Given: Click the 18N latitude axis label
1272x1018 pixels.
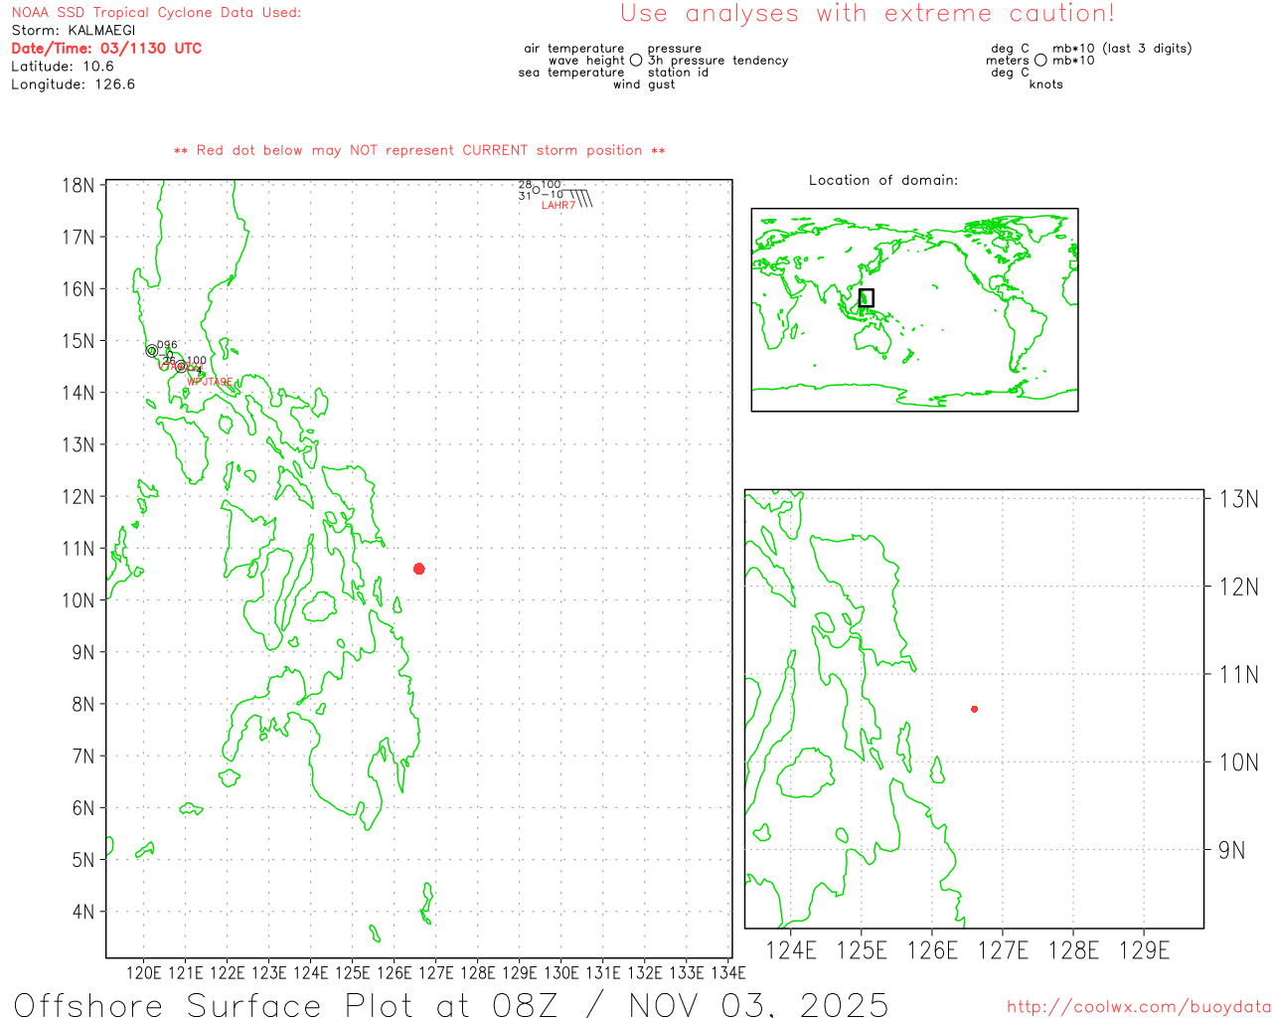Looking at the screenshot, I should click(79, 186).
